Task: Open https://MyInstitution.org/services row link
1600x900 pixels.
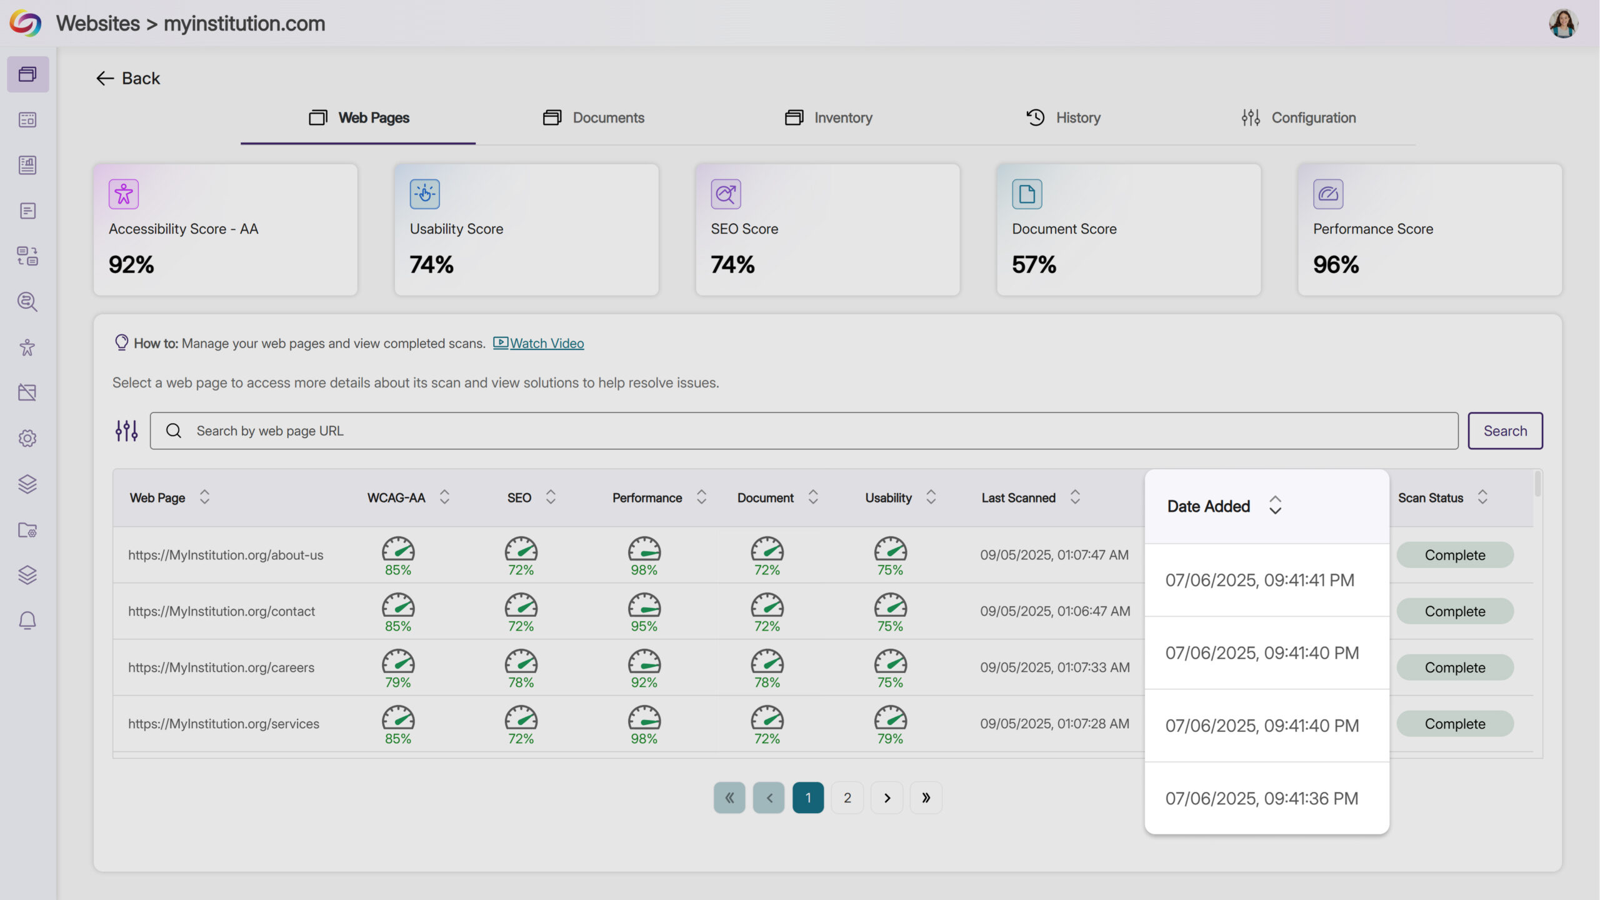Action: pos(224,724)
